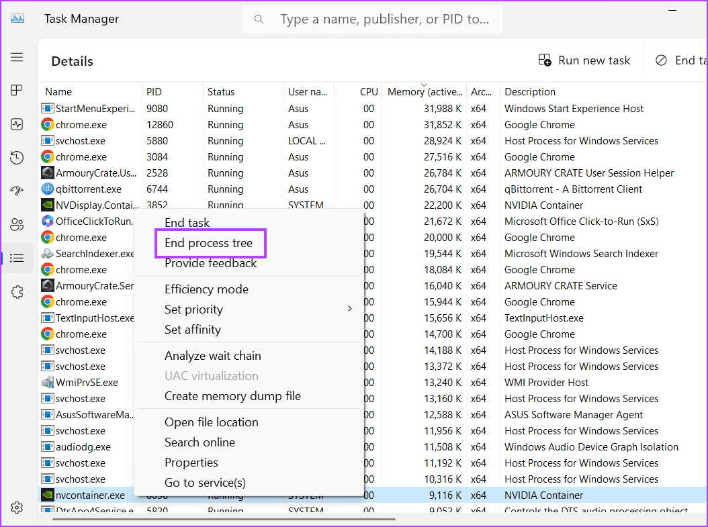Click Run new task button
708x527 pixels.
pyautogui.click(x=584, y=60)
